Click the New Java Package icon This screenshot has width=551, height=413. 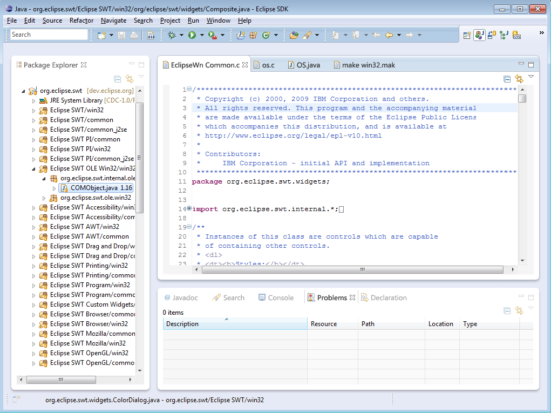(x=253, y=35)
